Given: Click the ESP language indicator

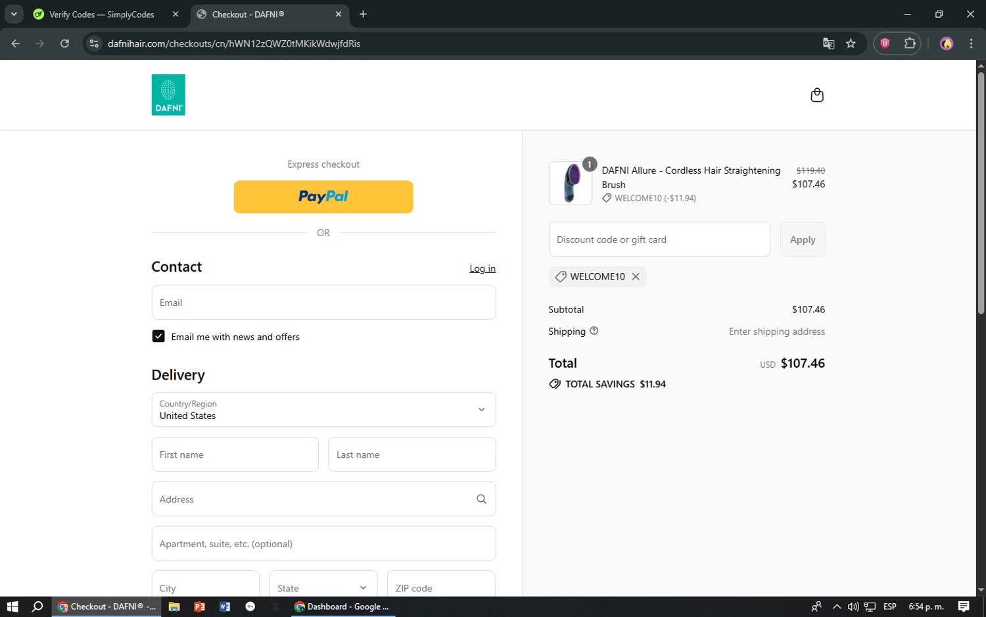Looking at the screenshot, I should coord(890,606).
